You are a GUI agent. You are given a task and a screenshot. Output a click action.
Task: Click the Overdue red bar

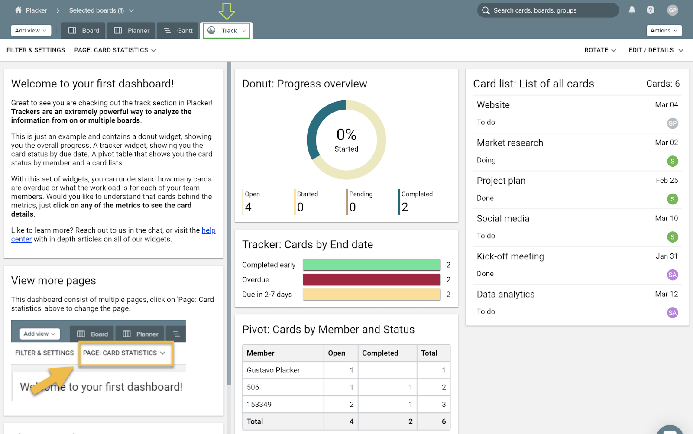[x=371, y=280]
